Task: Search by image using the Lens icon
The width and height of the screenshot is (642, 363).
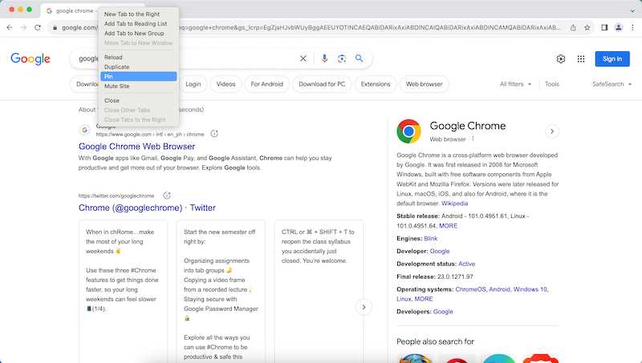Action: [342, 58]
